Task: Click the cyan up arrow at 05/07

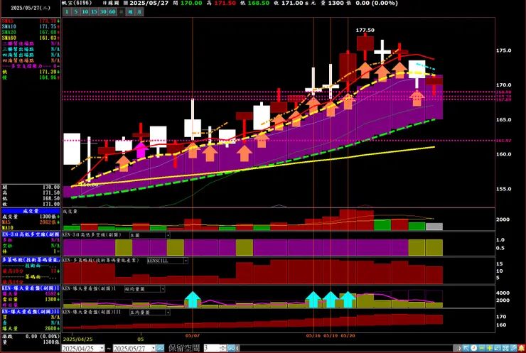Action: (x=193, y=299)
